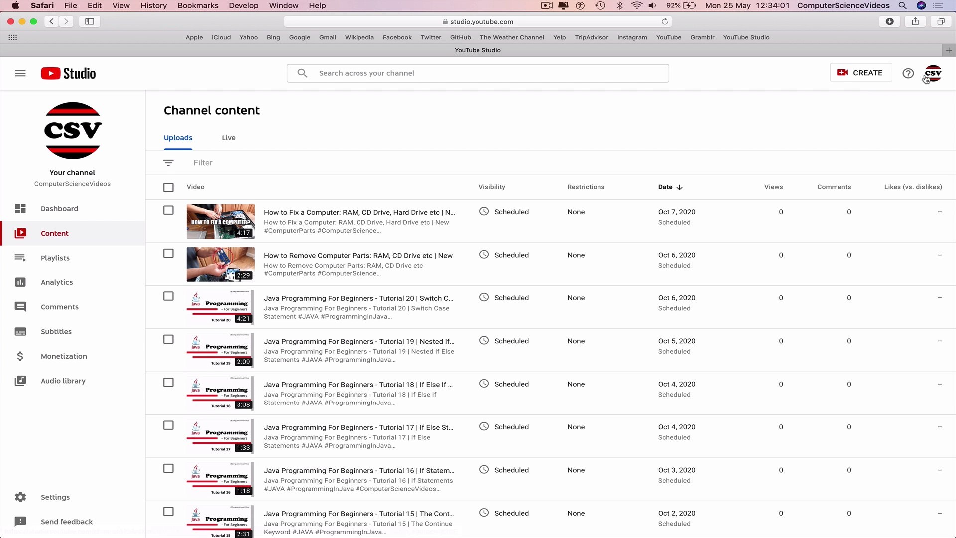Image resolution: width=956 pixels, height=538 pixels.
Task: Toggle the Date column sort order
Action: click(670, 187)
